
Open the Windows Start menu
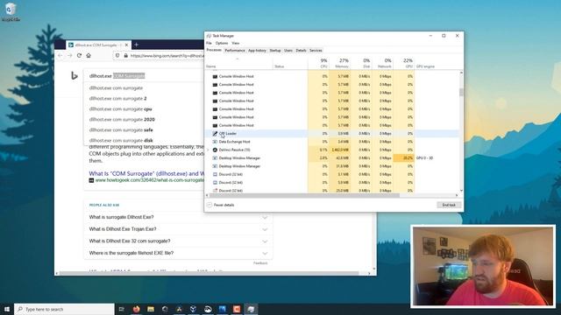pos(6,309)
